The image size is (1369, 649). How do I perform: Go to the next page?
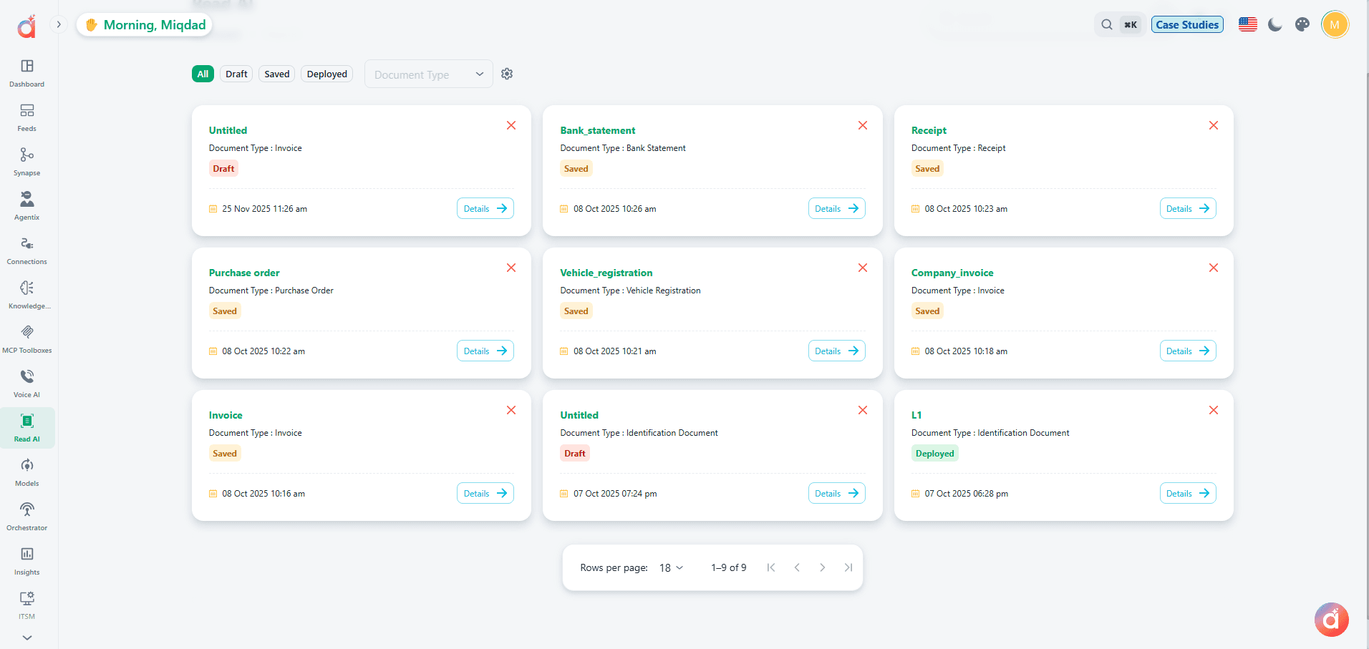pyautogui.click(x=823, y=567)
